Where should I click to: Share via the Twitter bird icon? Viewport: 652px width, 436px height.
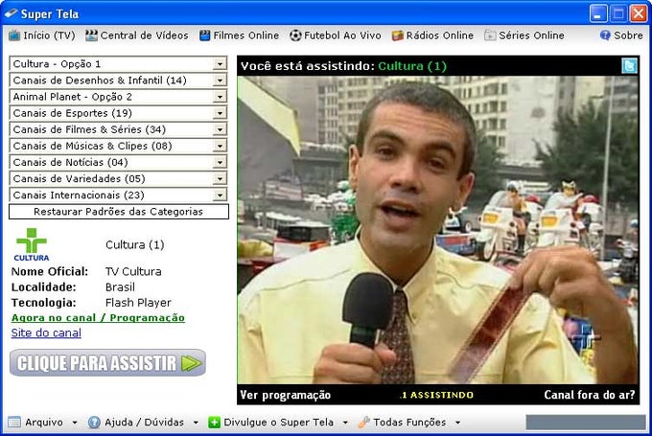point(629,66)
